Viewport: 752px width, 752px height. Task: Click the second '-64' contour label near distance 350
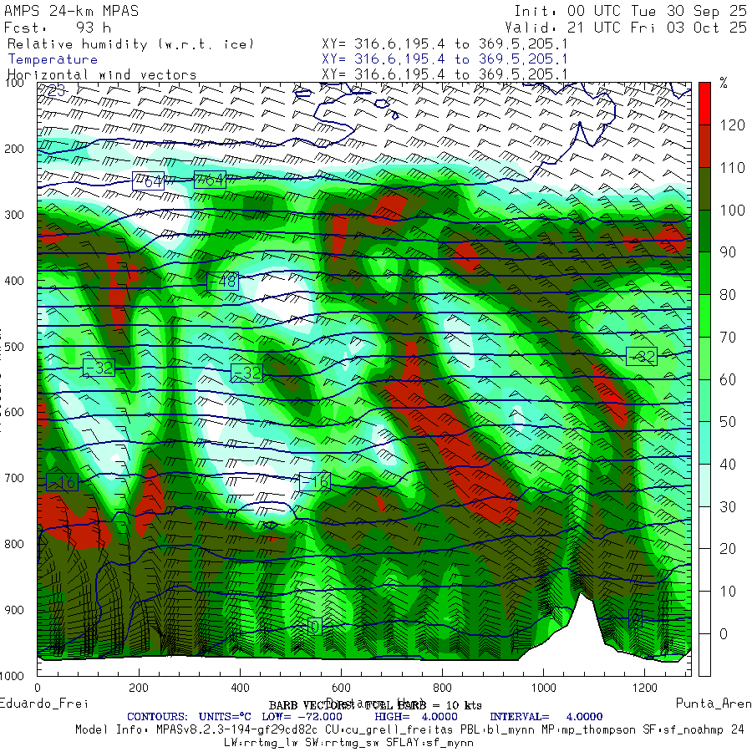[210, 180]
